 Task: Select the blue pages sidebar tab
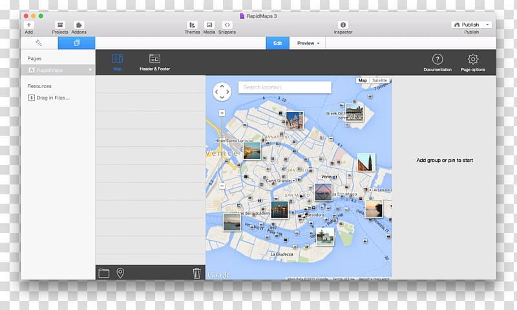point(76,43)
